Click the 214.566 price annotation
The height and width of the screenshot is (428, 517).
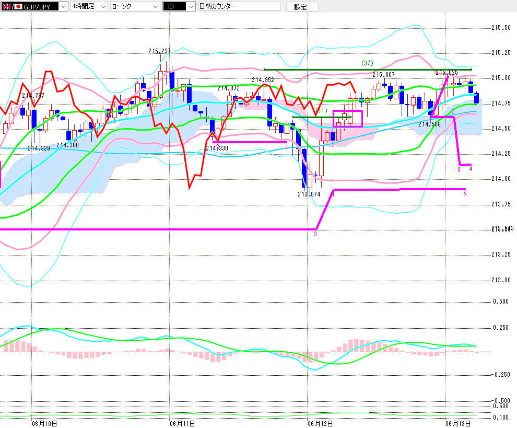[x=429, y=124]
